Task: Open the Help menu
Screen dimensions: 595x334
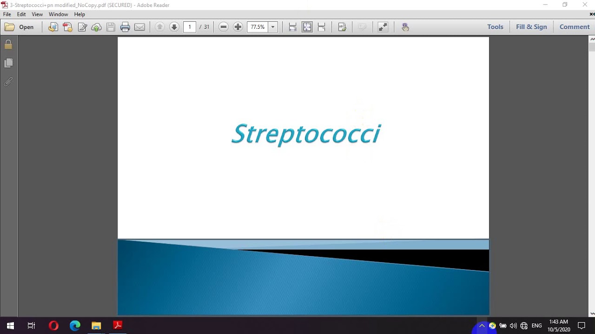Action: (79, 14)
